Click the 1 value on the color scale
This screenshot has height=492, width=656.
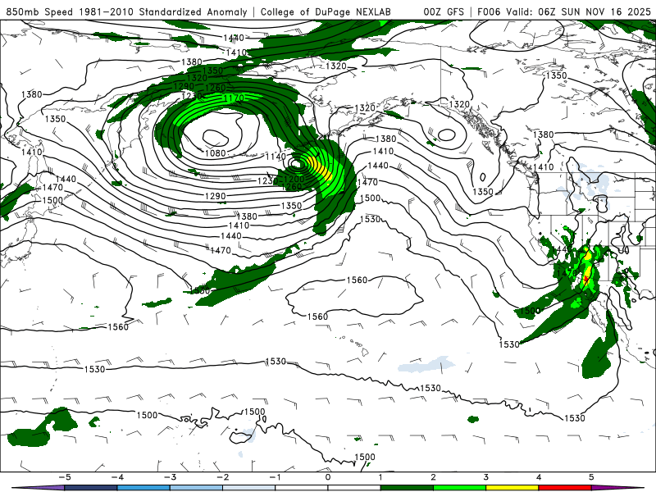click(x=380, y=477)
